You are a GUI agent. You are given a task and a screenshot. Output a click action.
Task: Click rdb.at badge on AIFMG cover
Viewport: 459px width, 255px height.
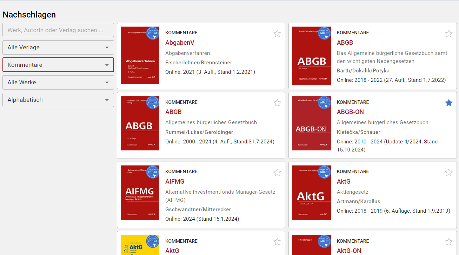click(x=153, y=172)
